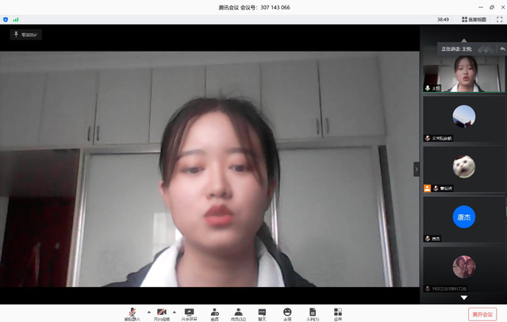The image size is (507, 322).
Task: Expand the audio options arrow beside microphone
Action: [148, 312]
